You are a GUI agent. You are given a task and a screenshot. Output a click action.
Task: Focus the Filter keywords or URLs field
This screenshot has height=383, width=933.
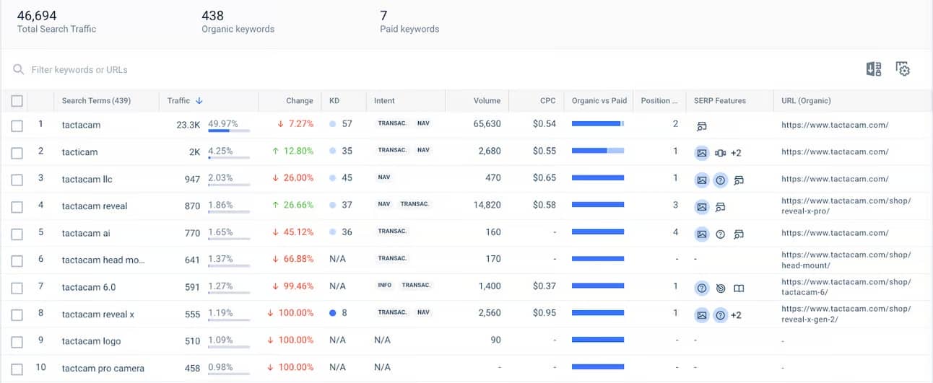[79, 70]
